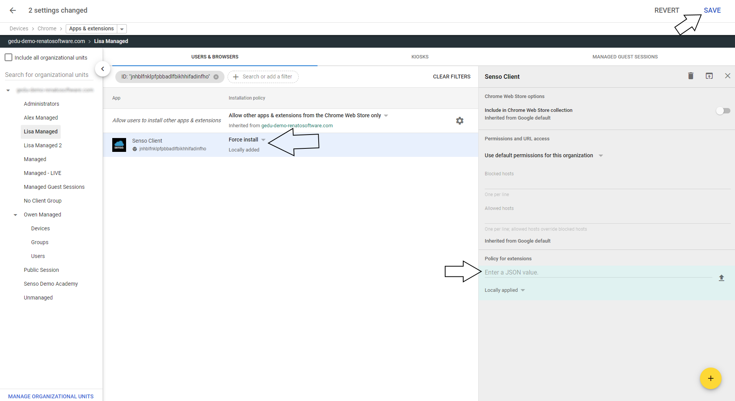Select the Senso Client app name

[x=147, y=141]
